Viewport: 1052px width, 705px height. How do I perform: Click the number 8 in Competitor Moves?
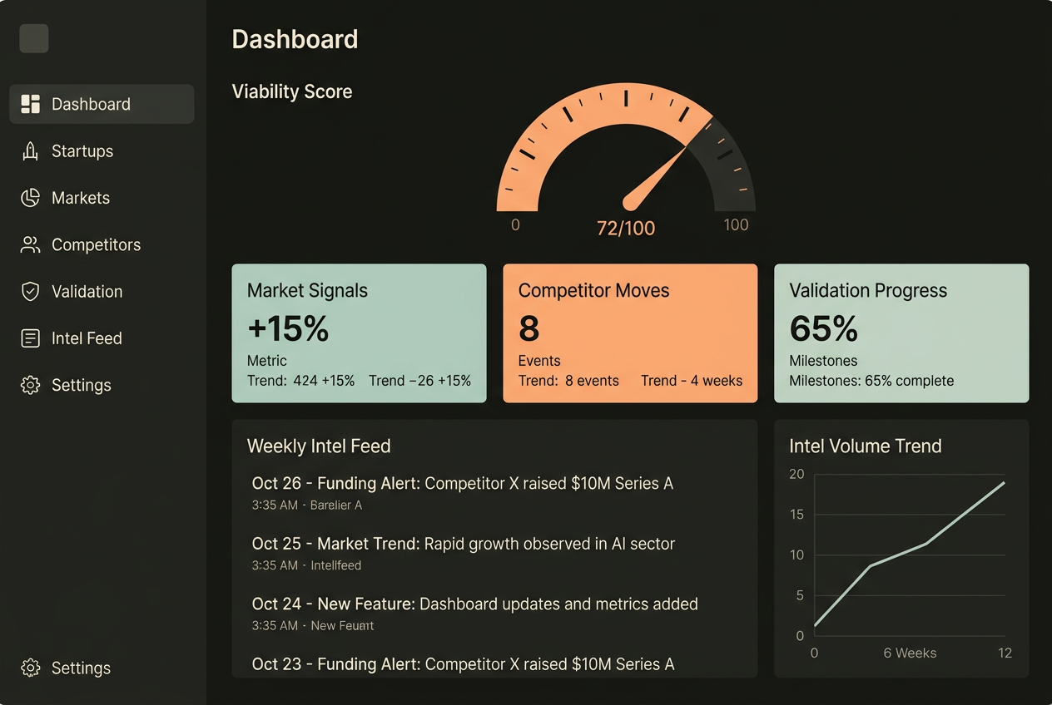point(529,329)
